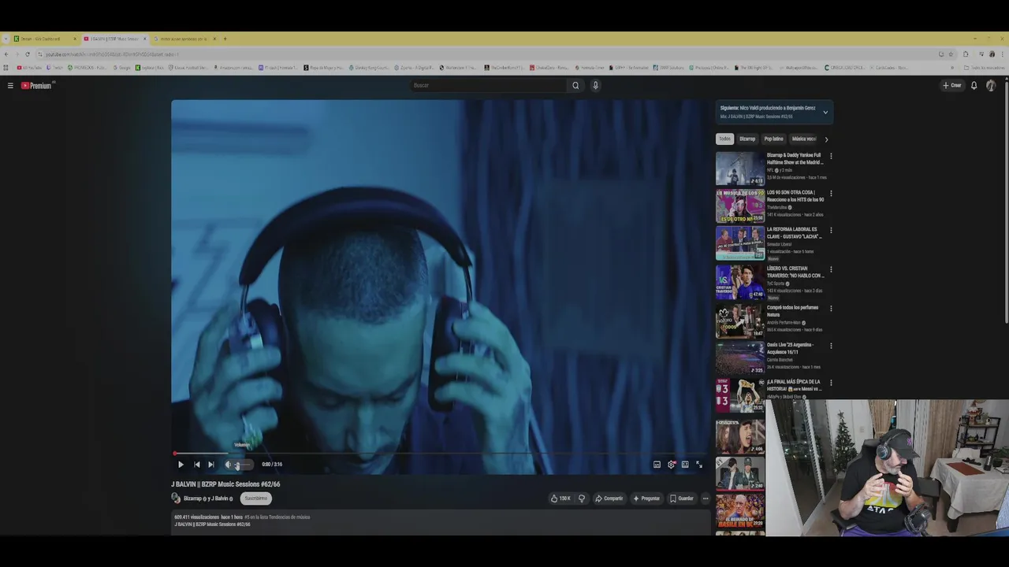The width and height of the screenshot is (1009, 567).
Task: Go back in browser history
Action: coord(6,54)
